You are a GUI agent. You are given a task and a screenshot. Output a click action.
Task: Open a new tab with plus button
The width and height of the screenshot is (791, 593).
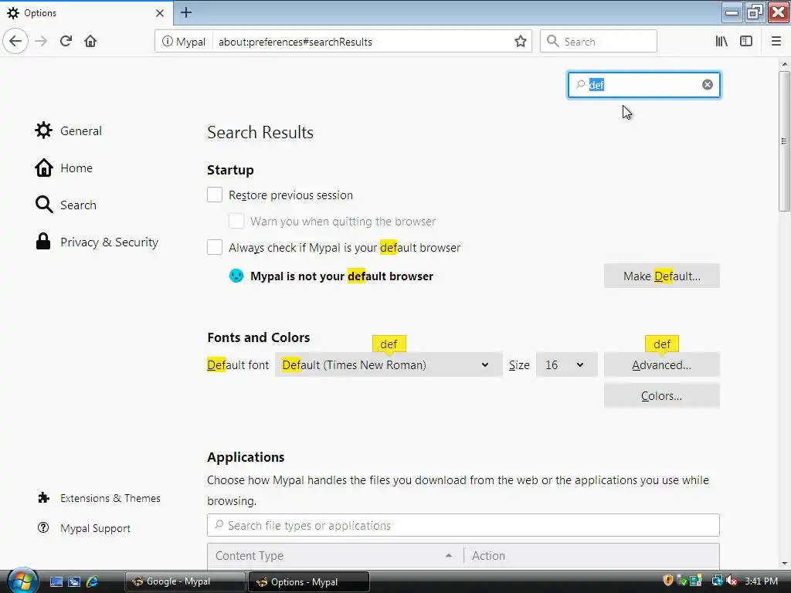click(x=186, y=12)
